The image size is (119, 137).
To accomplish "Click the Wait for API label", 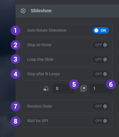I will pyautogui.click(x=38, y=121).
